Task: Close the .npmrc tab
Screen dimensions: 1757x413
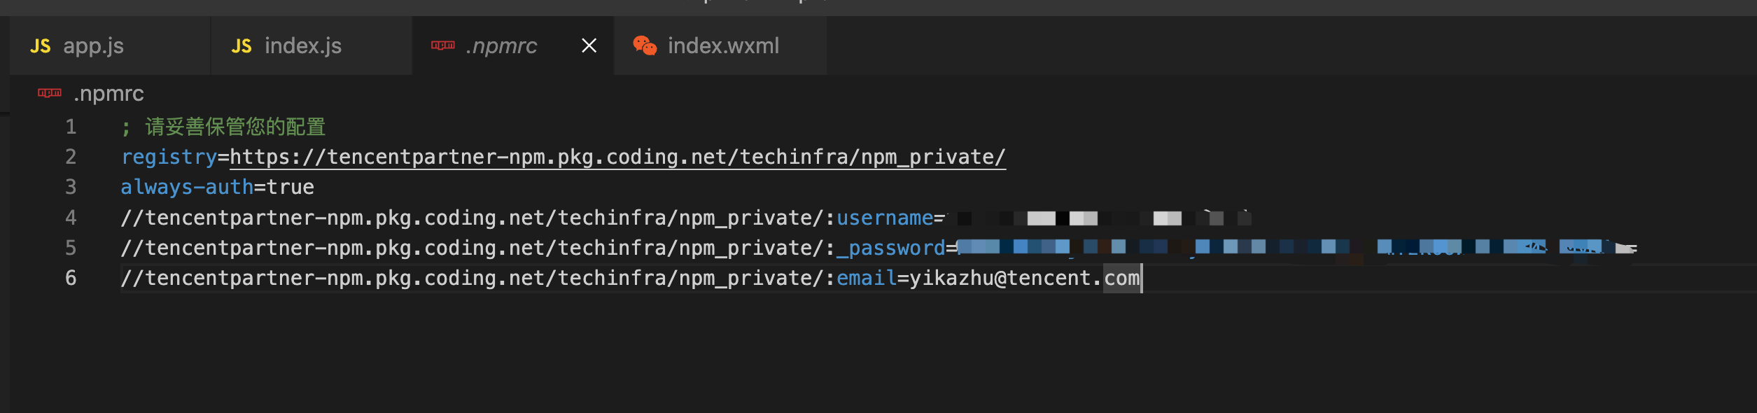Action: click(589, 46)
